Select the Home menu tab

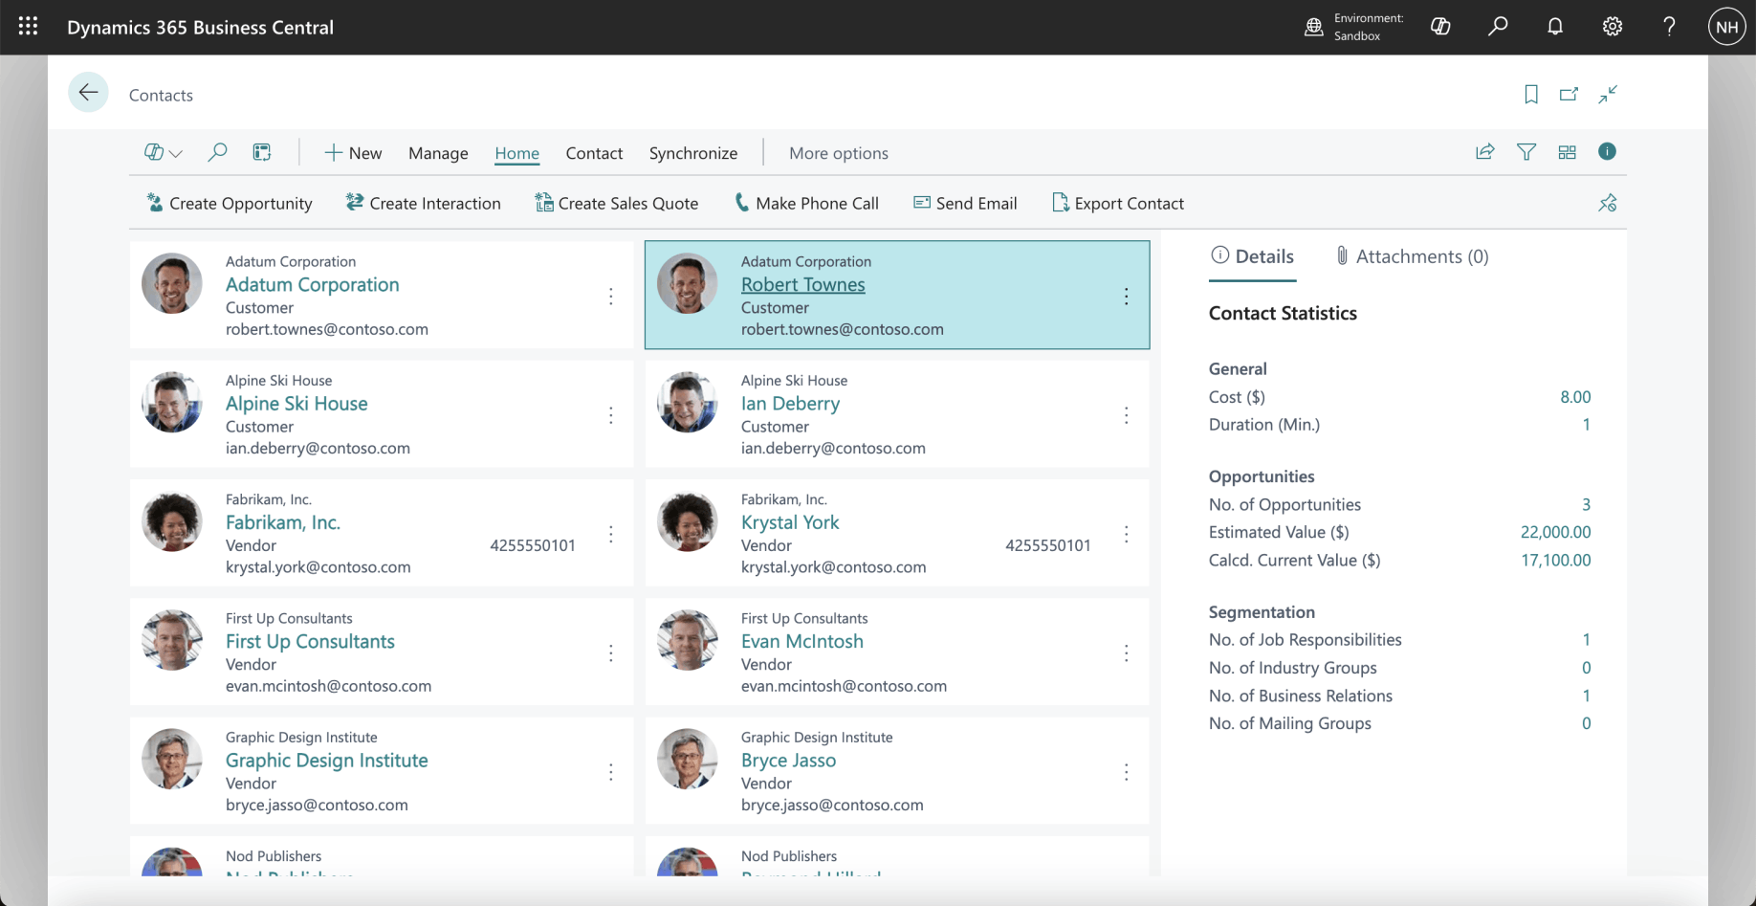click(x=516, y=153)
